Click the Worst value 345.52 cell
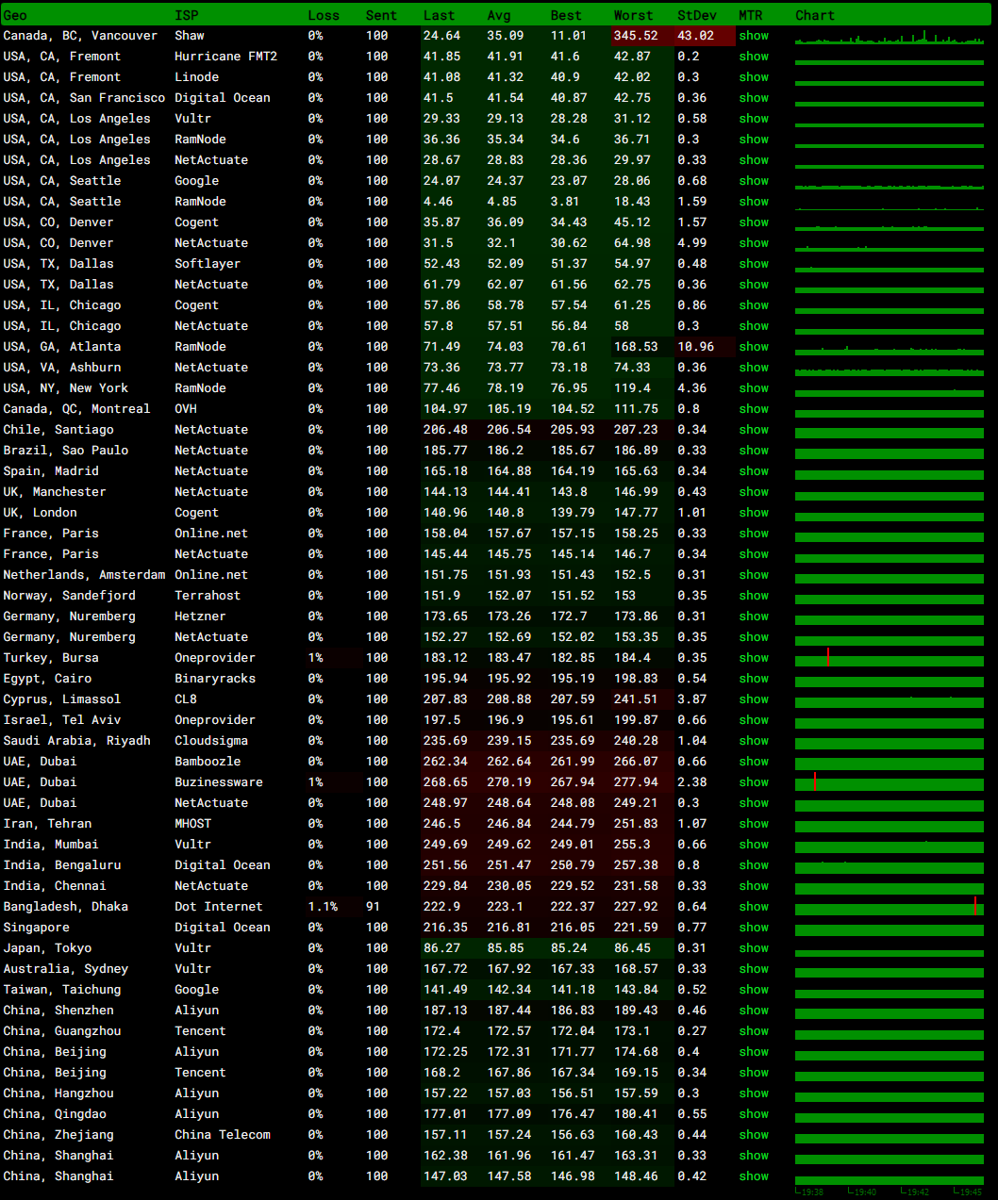This screenshot has width=998, height=1200. point(636,36)
